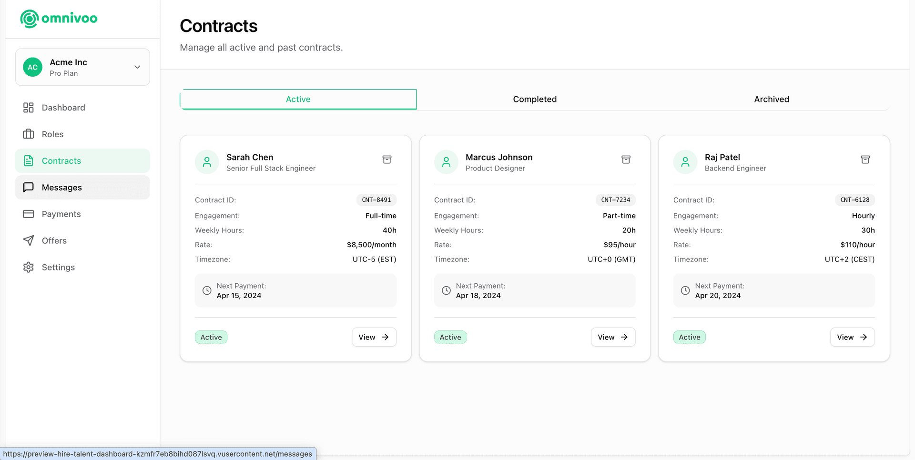This screenshot has width=915, height=460.
Task: Click Raj Patel's avatar icon
Action: [685, 162]
